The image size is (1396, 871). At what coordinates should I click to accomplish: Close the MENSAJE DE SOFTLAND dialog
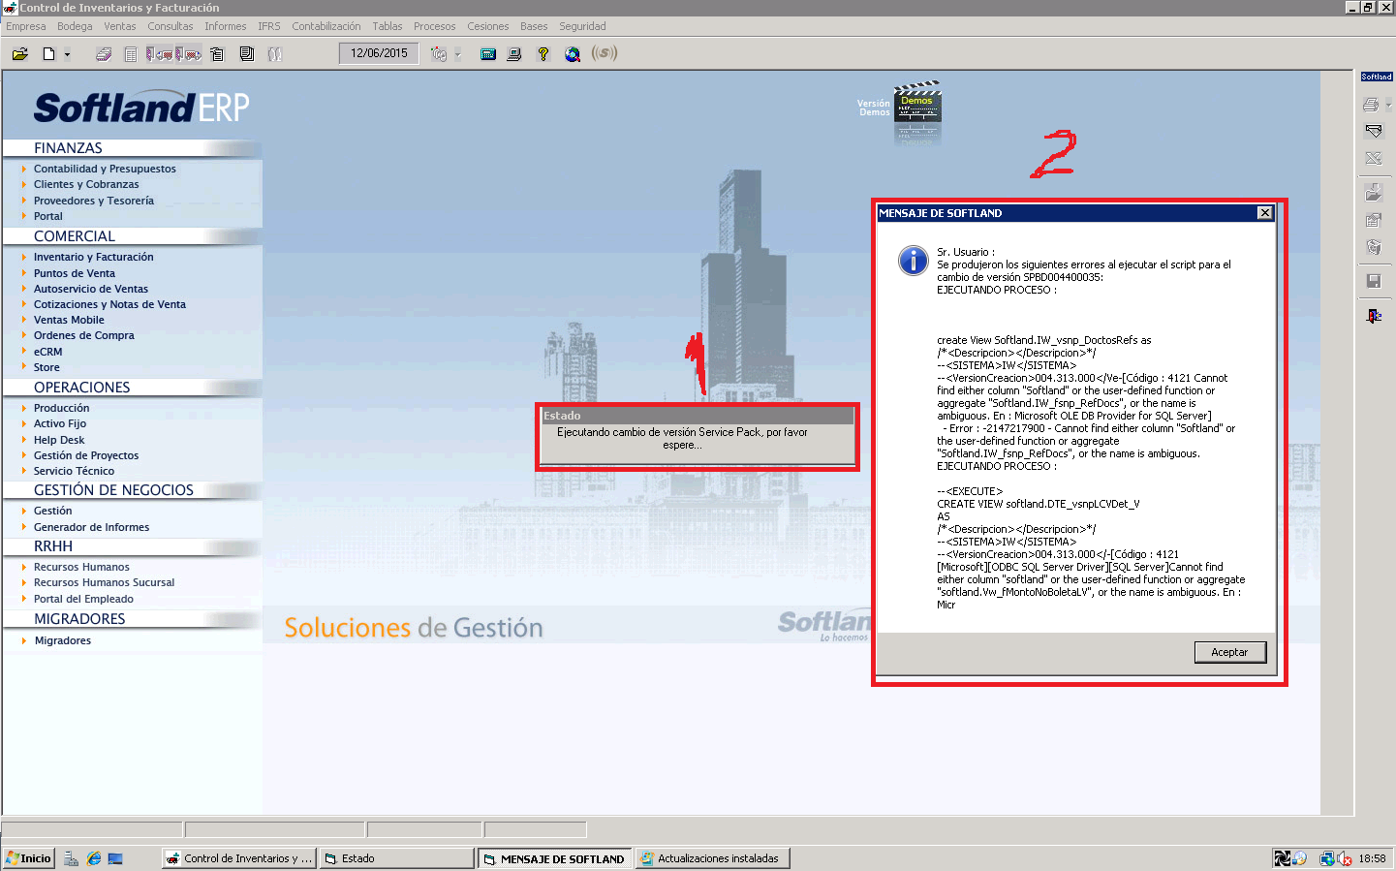[x=1264, y=213]
